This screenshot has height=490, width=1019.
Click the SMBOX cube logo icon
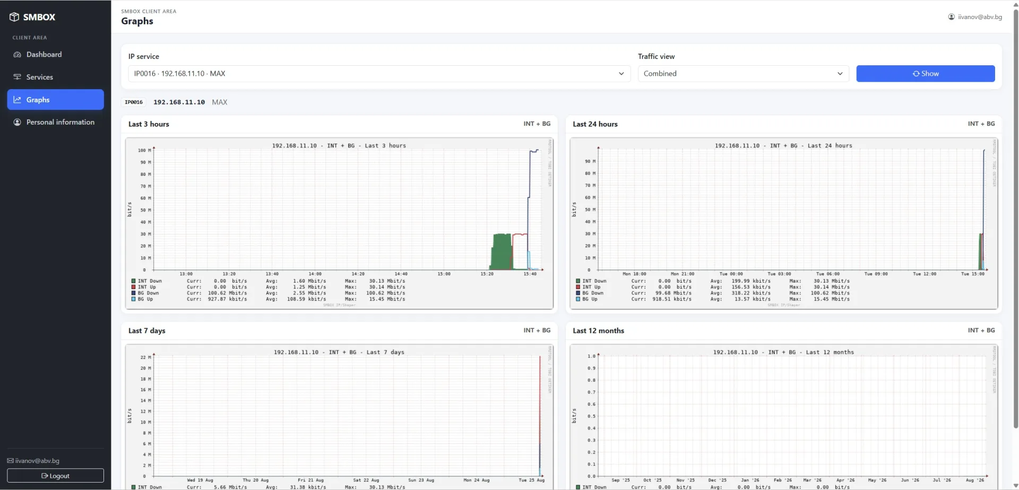[x=14, y=17]
